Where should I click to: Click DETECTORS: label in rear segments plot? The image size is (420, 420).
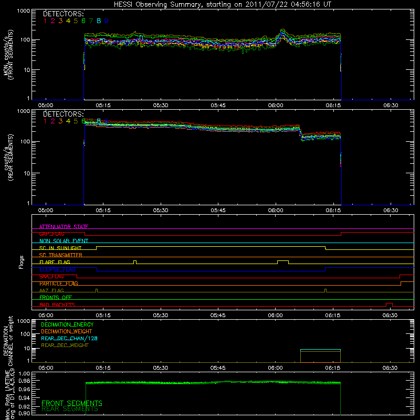click(x=64, y=114)
